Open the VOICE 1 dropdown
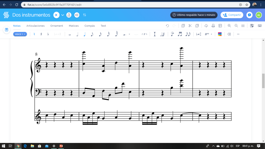Screen dimensions: 265x149 20,34
